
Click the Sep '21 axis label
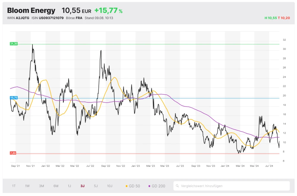pyautogui.click(x=15, y=166)
